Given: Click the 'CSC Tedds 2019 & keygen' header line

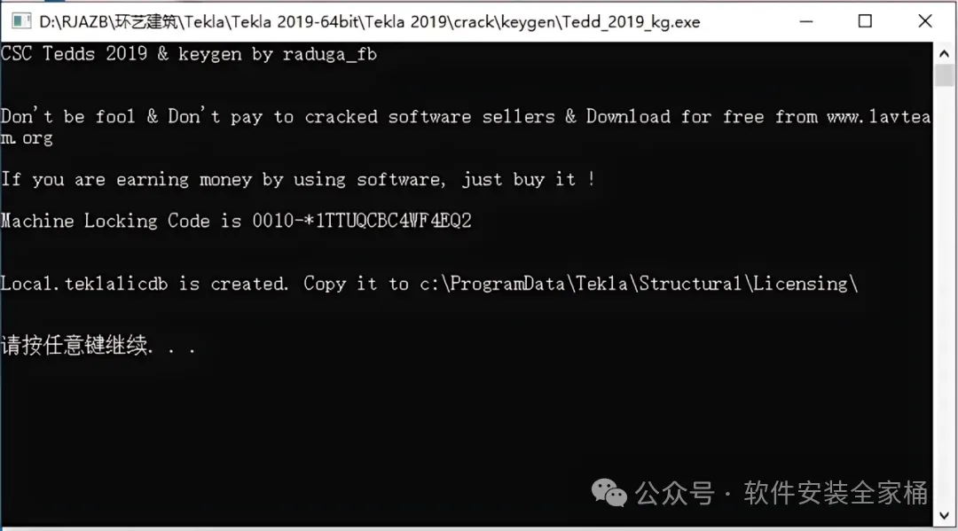Looking at the screenshot, I should coord(189,54).
